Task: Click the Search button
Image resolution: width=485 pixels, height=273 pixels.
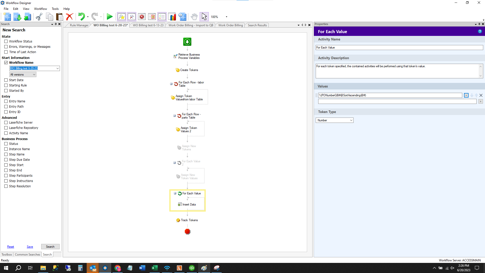Action: tap(50, 247)
